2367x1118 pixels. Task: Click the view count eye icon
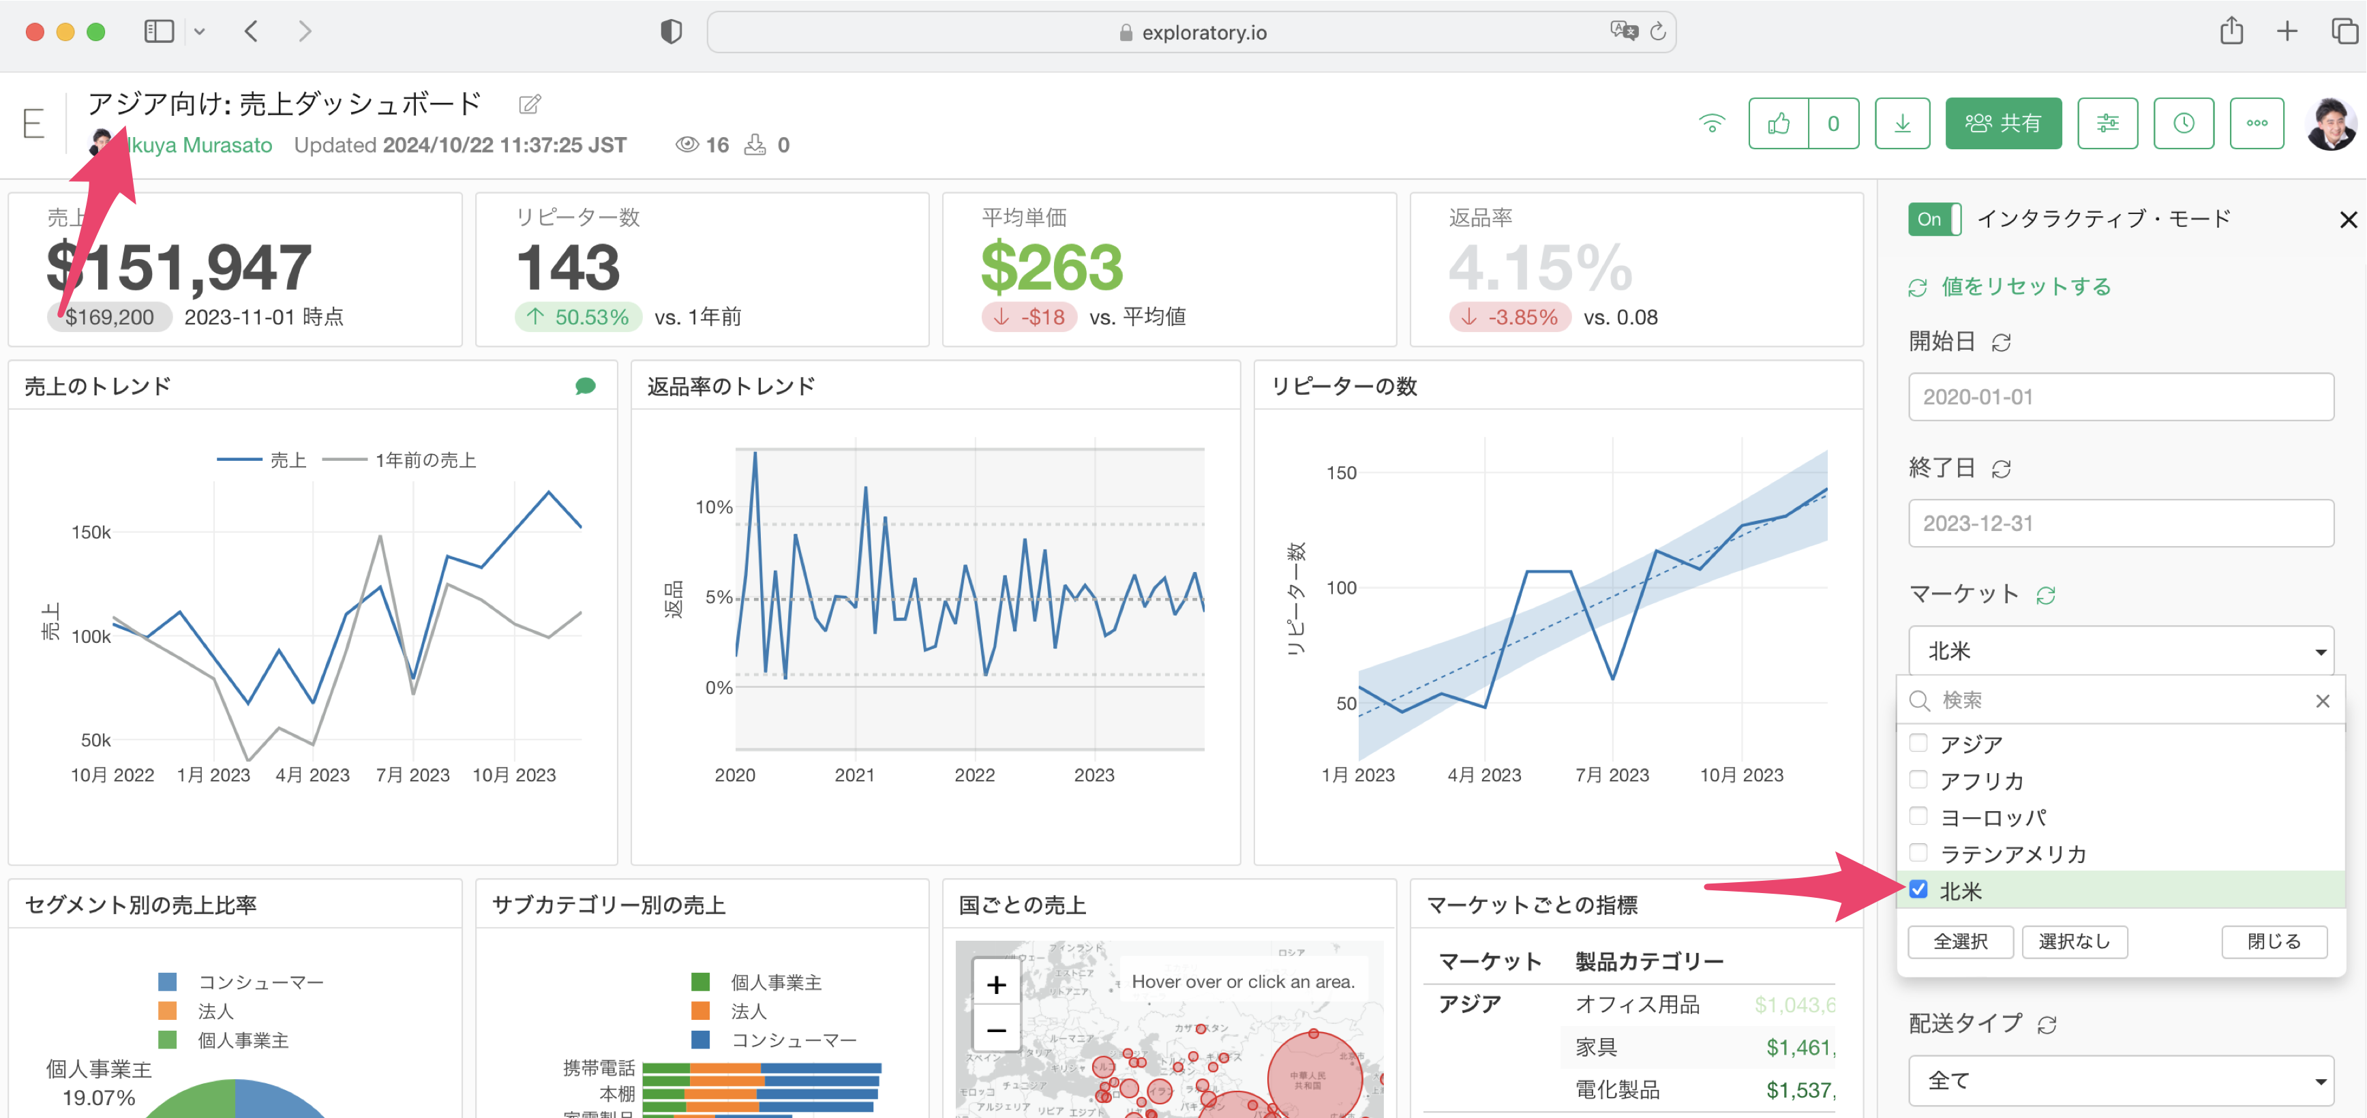pos(687,145)
